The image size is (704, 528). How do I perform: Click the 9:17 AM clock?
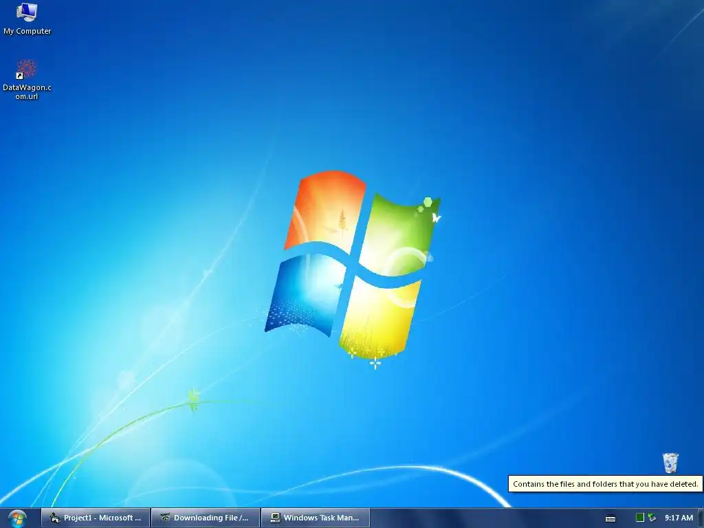tap(679, 518)
